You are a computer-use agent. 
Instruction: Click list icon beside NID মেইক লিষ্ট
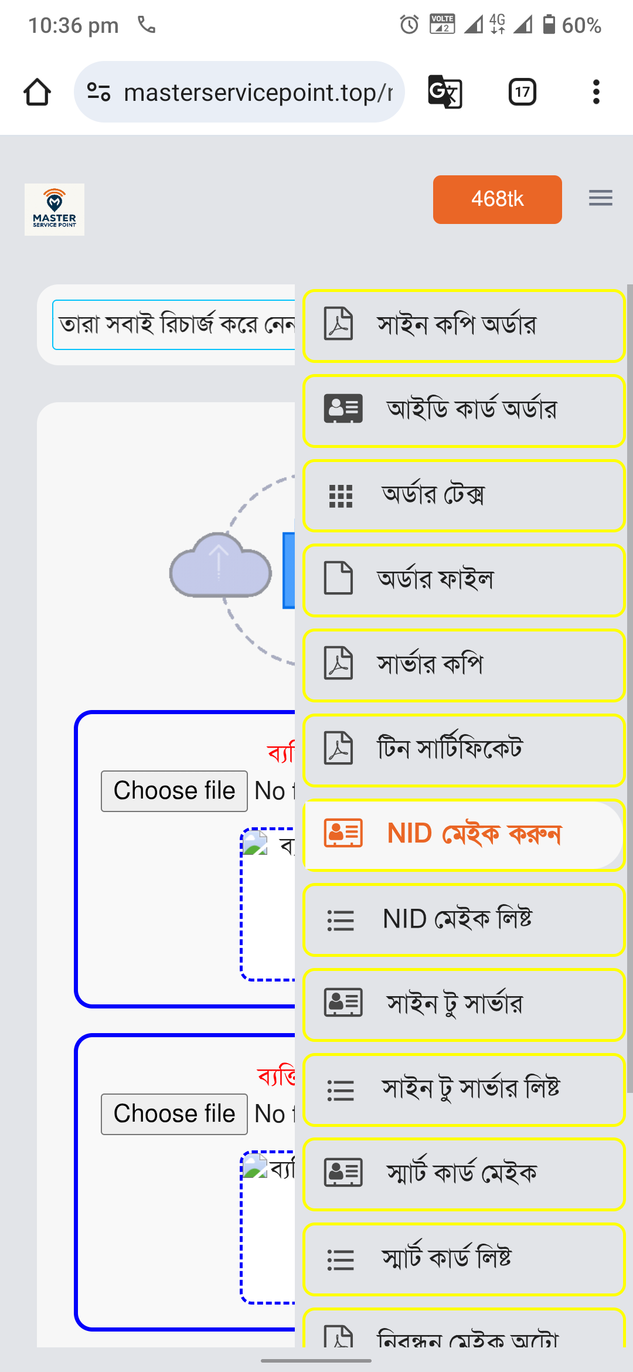(x=341, y=920)
